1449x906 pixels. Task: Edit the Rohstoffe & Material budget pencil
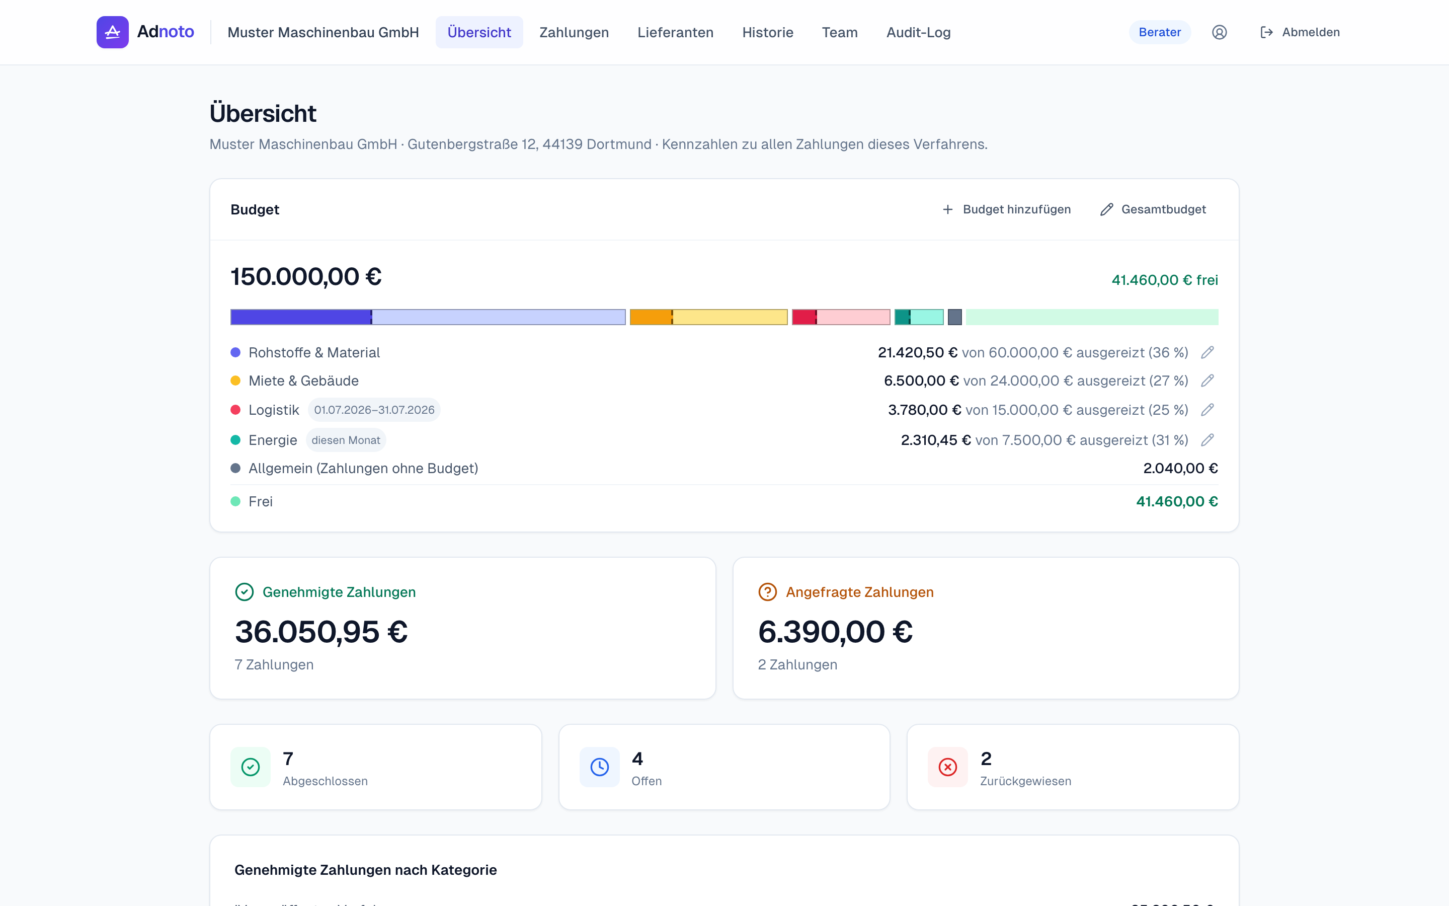(x=1207, y=352)
